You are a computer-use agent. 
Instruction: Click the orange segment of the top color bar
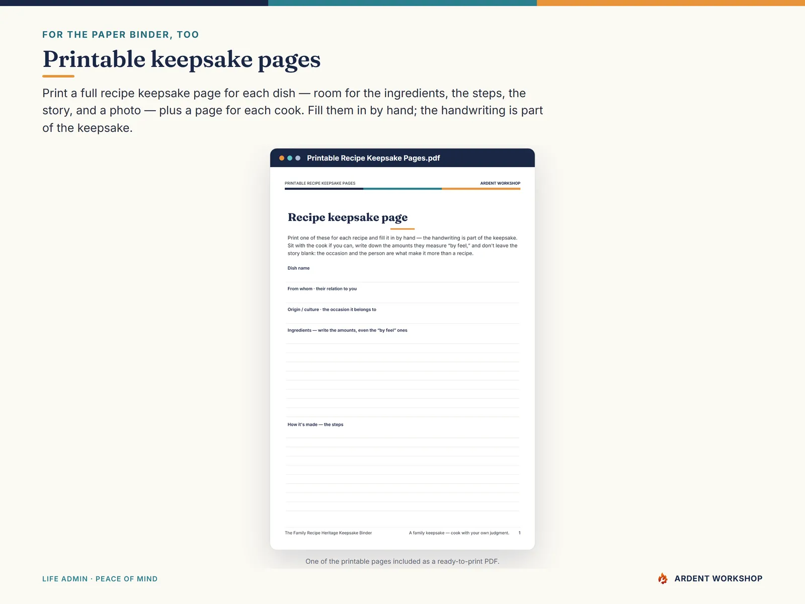[x=671, y=3]
